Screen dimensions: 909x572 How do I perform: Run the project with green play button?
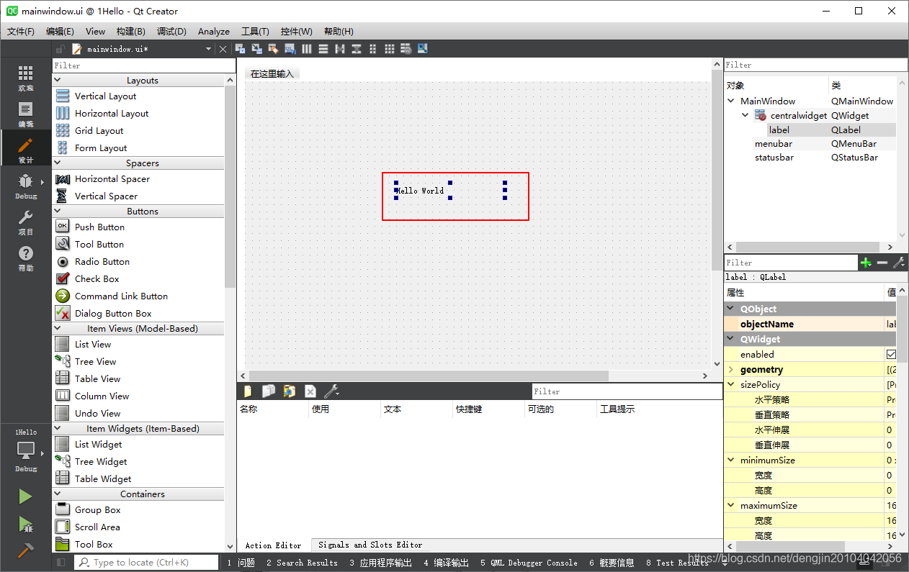26,496
